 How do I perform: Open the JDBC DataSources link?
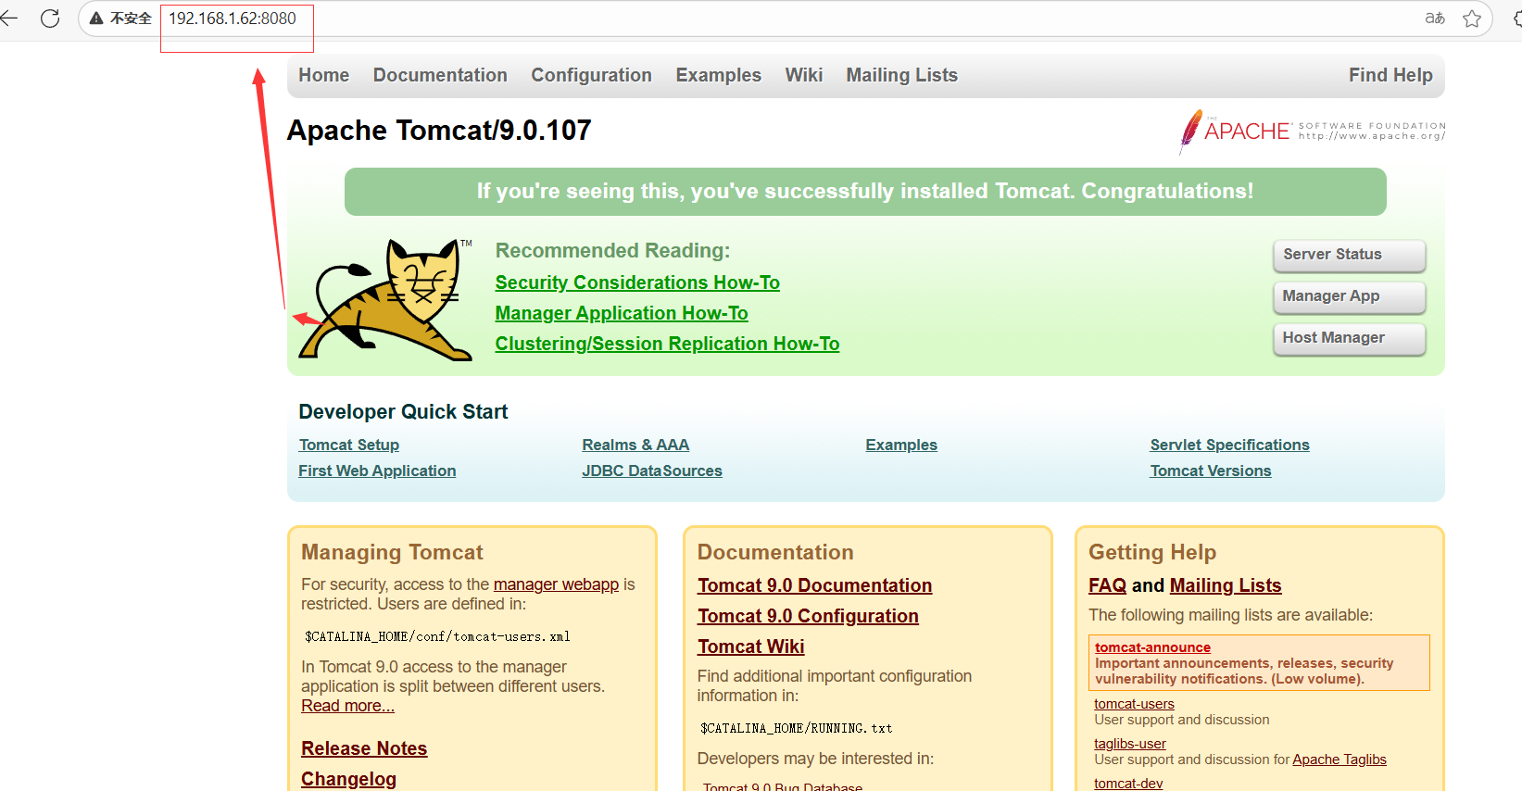tap(652, 471)
